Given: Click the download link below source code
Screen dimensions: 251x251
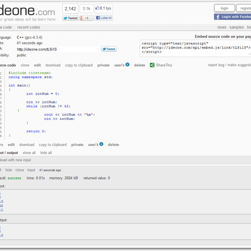Looking at the screenshot, I should (27, 145).
